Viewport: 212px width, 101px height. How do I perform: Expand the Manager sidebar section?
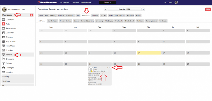click(18, 85)
